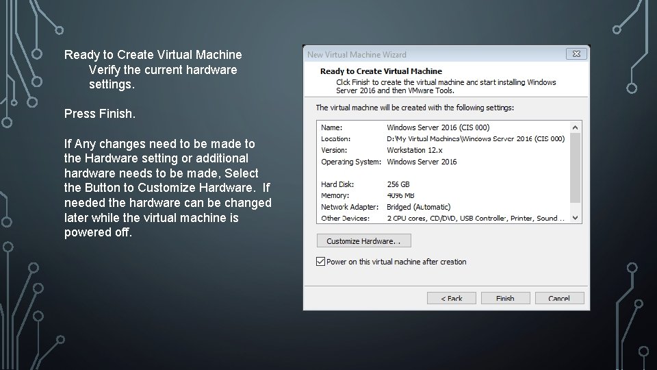Click the settings list scrollbar thumb
This screenshot has height=370, width=657.
click(576, 168)
